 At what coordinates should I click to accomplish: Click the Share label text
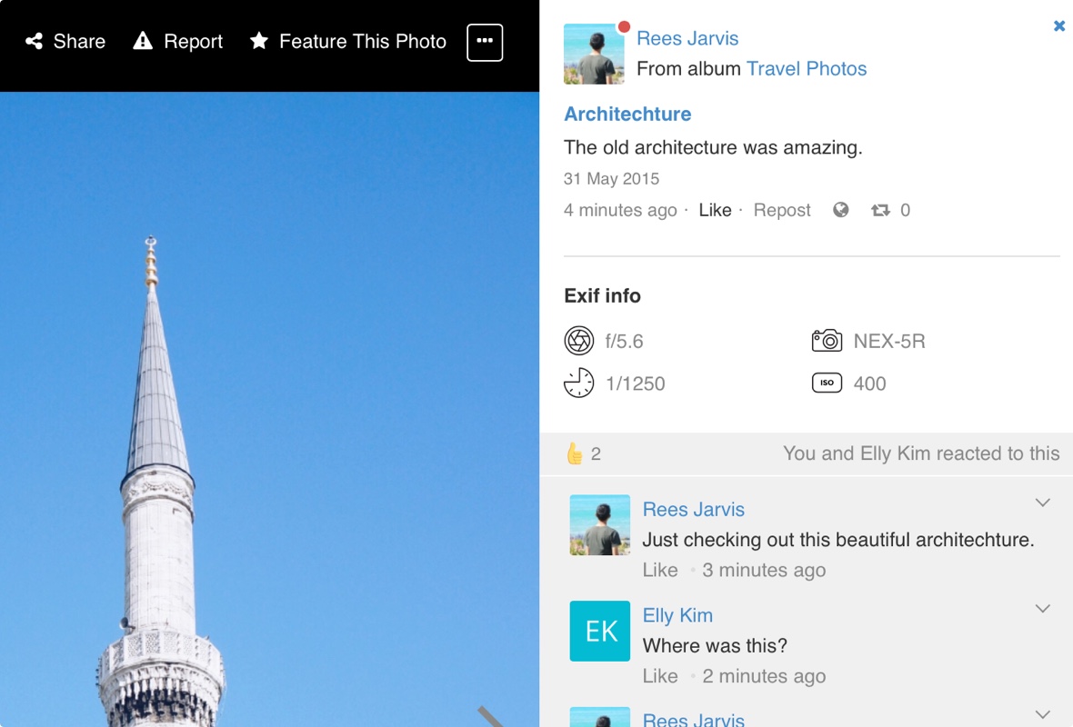coord(79,42)
